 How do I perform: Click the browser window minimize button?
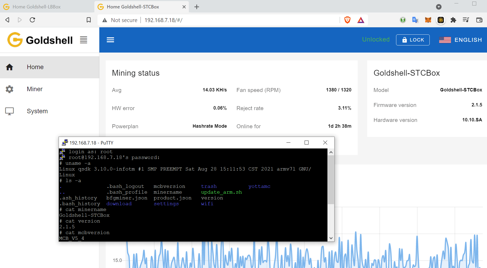(457, 3)
